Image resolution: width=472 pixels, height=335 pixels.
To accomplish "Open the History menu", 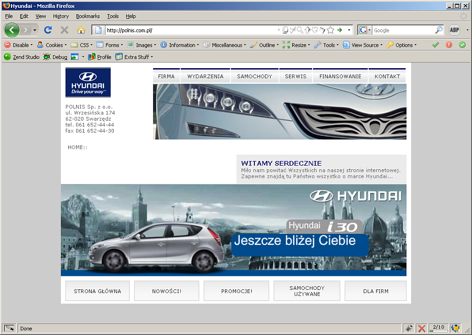I will [61, 16].
